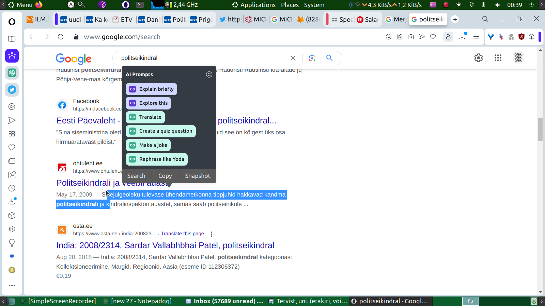The height and width of the screenshot is (306, 545).
Task: Open Easy Setup sliders icon
Action: coord(476,37)
